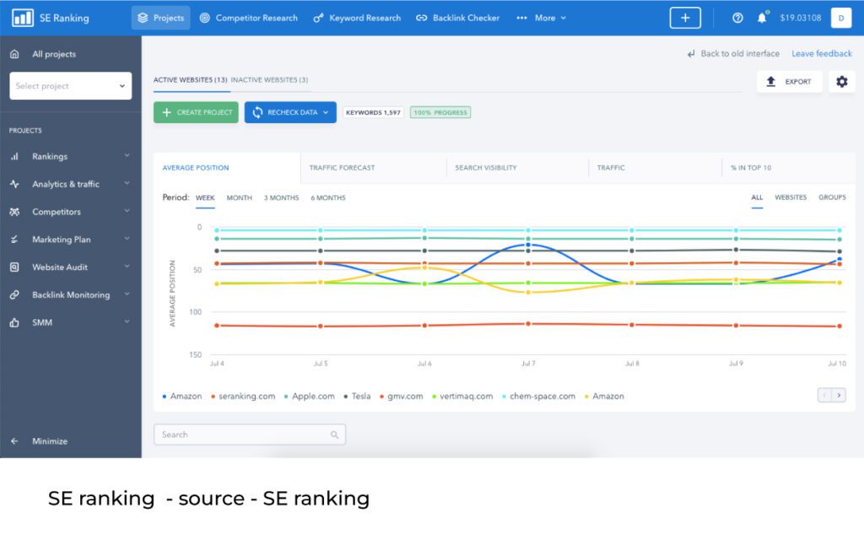Screen dimensions: 864x535
Task: Click the three-dots More icon
Action: pos(521,18)
